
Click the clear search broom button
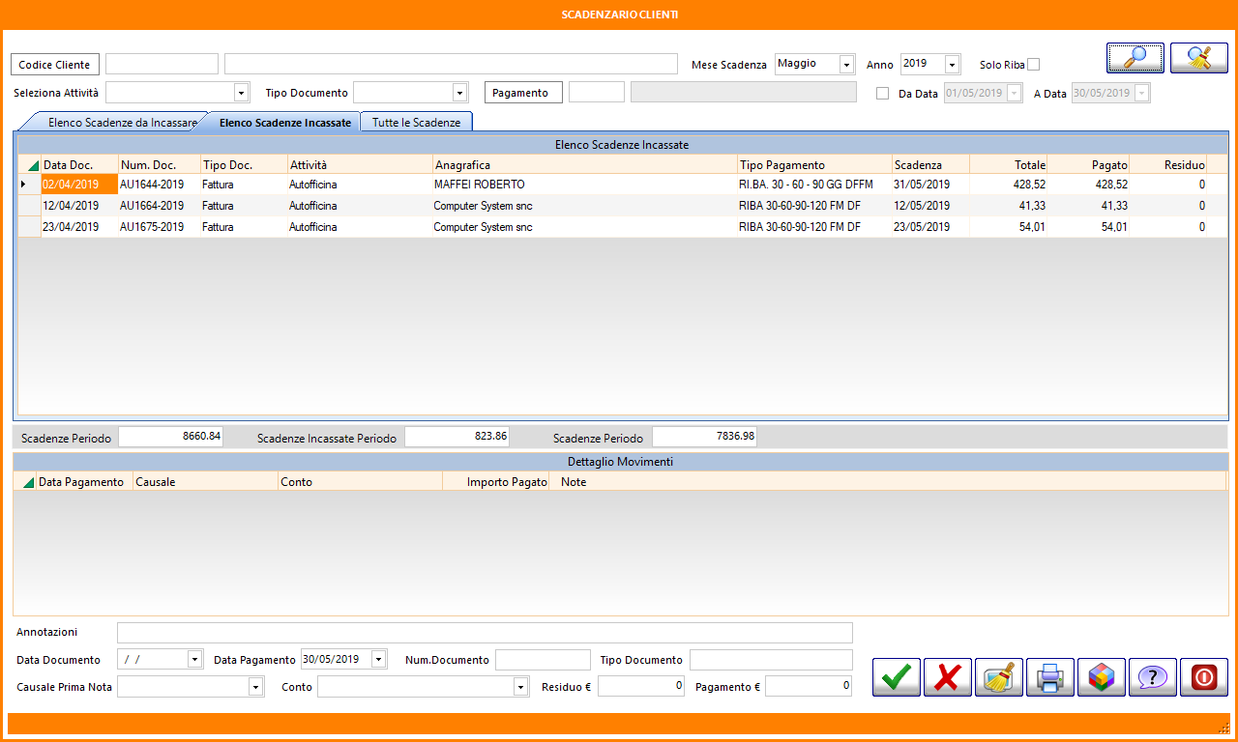click(1199, 58)
